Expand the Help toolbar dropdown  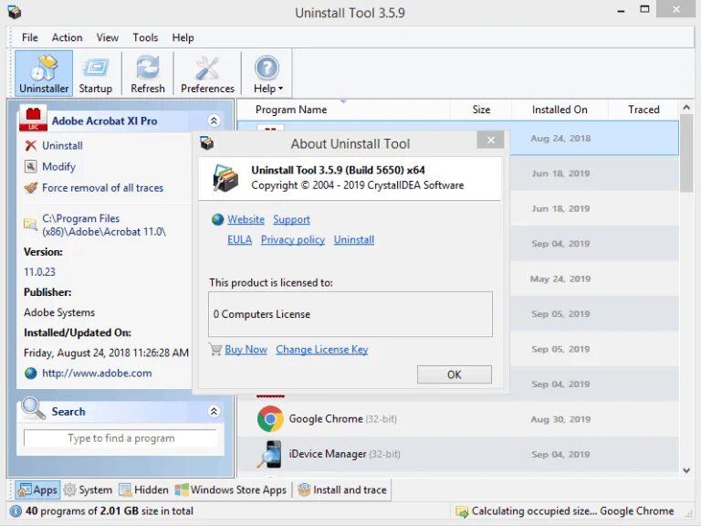pyautogui.click(x=267, y=73)
